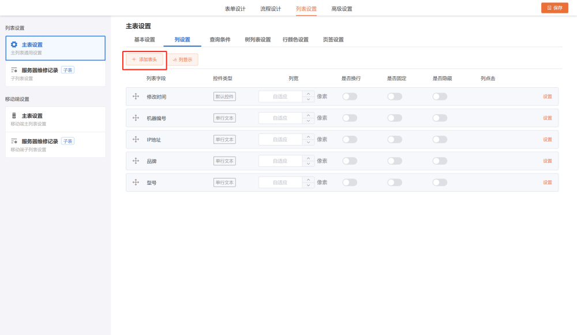Open 设置 link for 机器编号 row

pyautogui.click(x=547, y=118)
